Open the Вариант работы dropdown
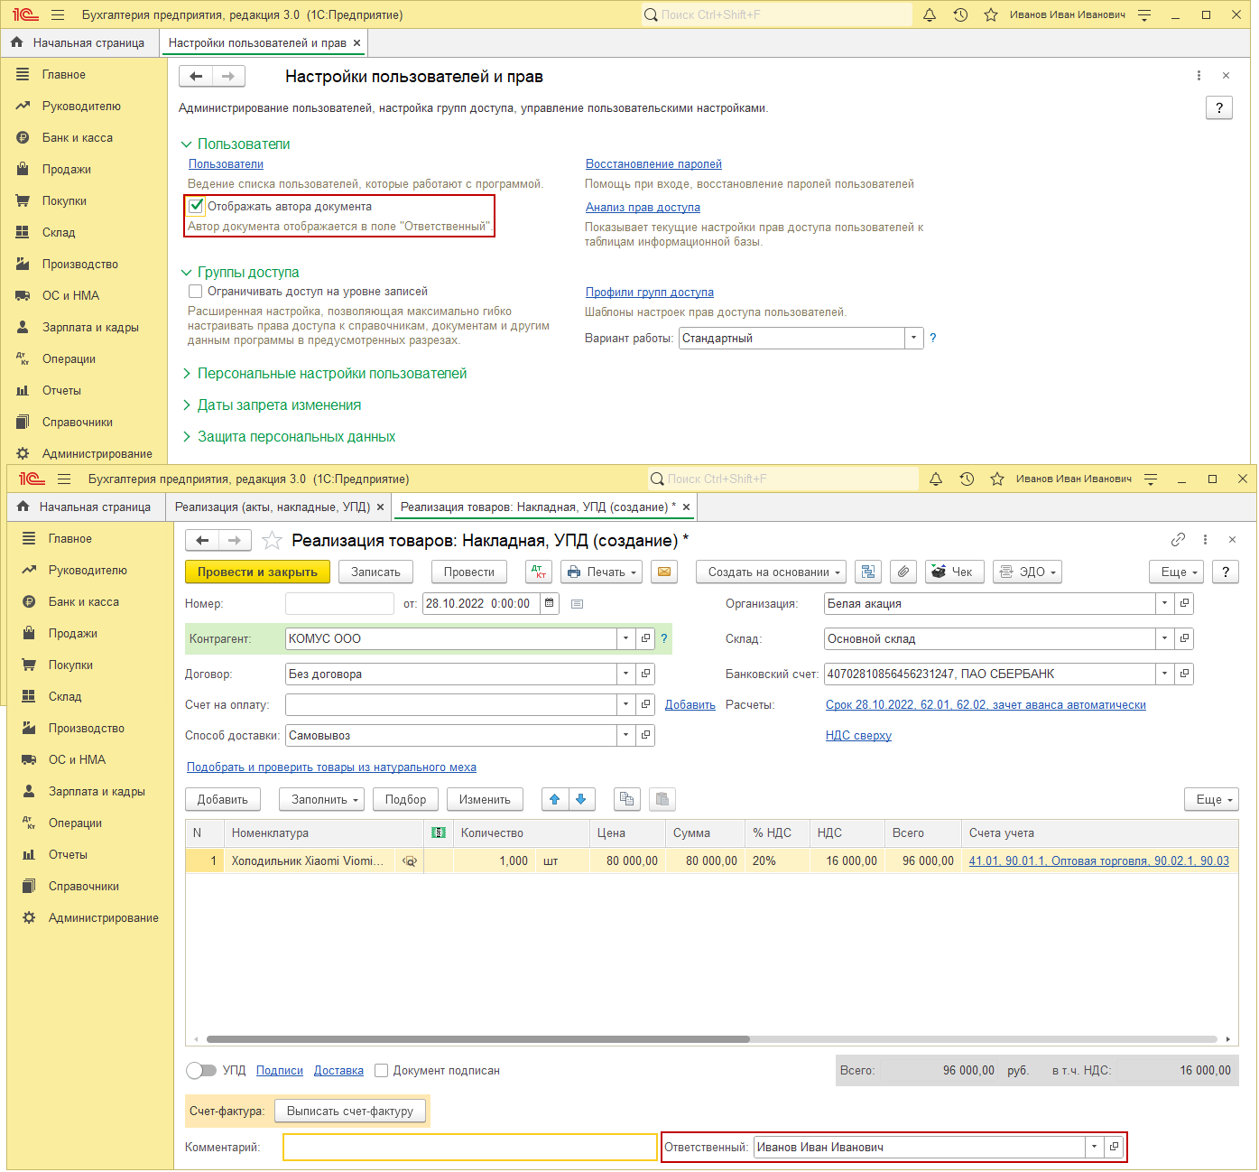The height and width of the screenshot is (1172, 1259). [x=914, y=338]
